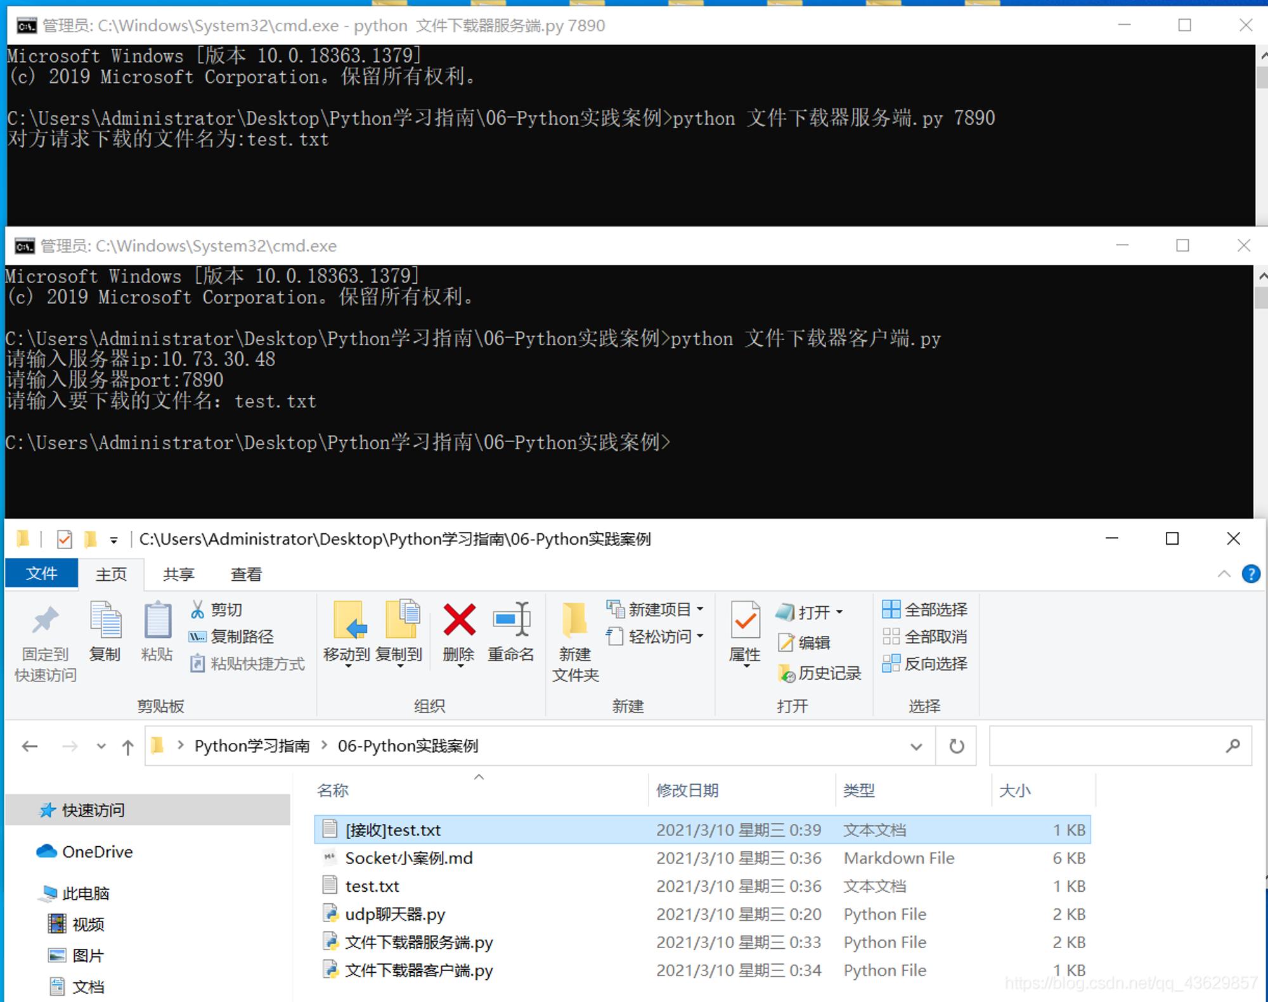Select OneDrive in navigation pane
This screenshot has width=1268, height=1002.
point(85,852)
